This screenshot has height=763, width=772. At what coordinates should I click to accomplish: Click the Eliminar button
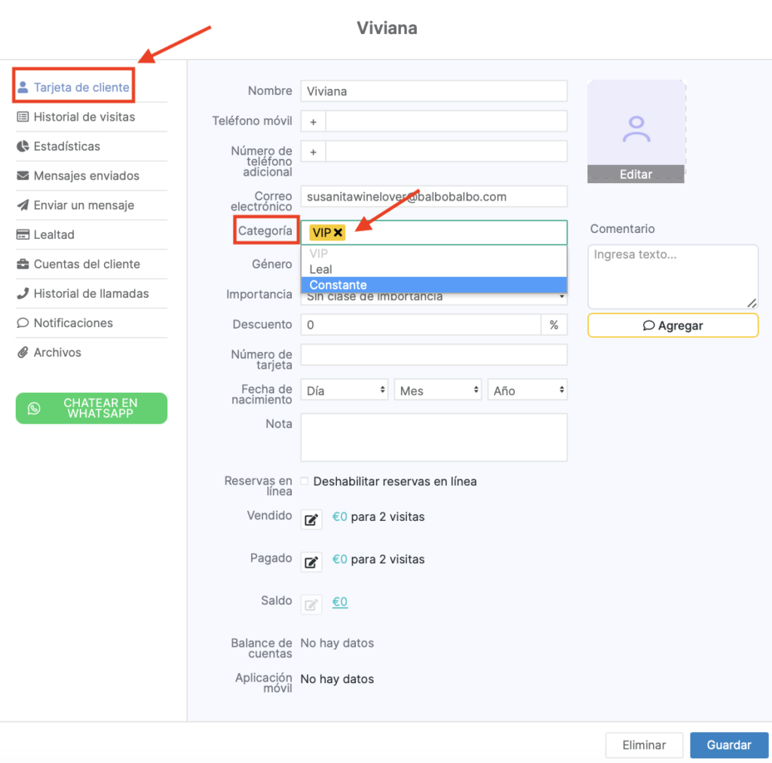(x=644, y=745)
